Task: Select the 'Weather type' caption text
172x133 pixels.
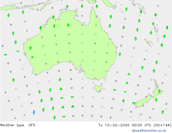Action: pos(12,125)
